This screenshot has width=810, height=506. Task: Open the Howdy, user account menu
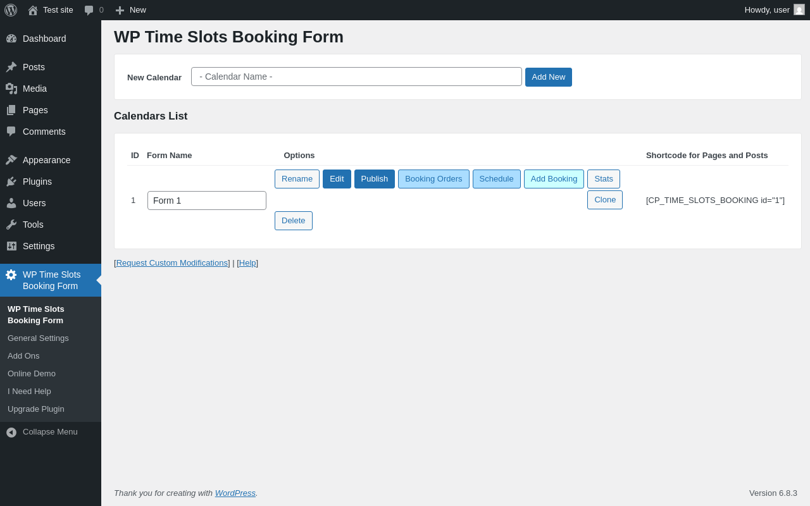click(766, 9)
